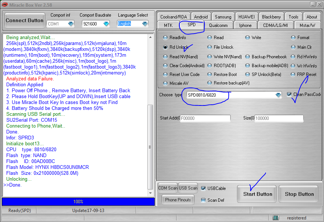Screen dimensions: 324x222
Task: Select the Read NV(Nand) radio option
Action: [165, 57]
